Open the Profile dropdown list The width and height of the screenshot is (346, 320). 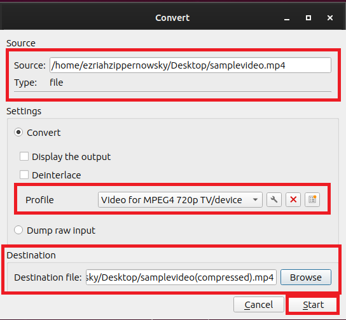[x=180, y=200]
